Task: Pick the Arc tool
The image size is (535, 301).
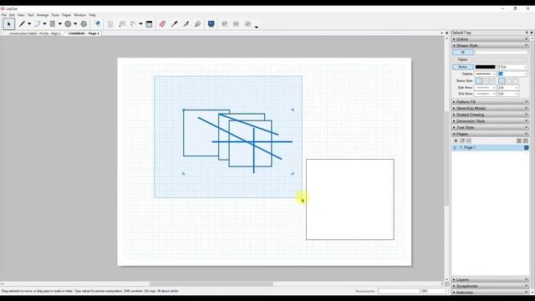Action: (x=37, y=24)
